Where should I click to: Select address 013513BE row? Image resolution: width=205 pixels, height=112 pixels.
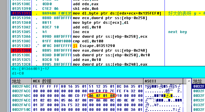pyautogui.click(x=21, y=55)
